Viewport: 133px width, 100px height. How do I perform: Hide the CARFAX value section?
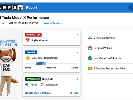click(74, 93)
